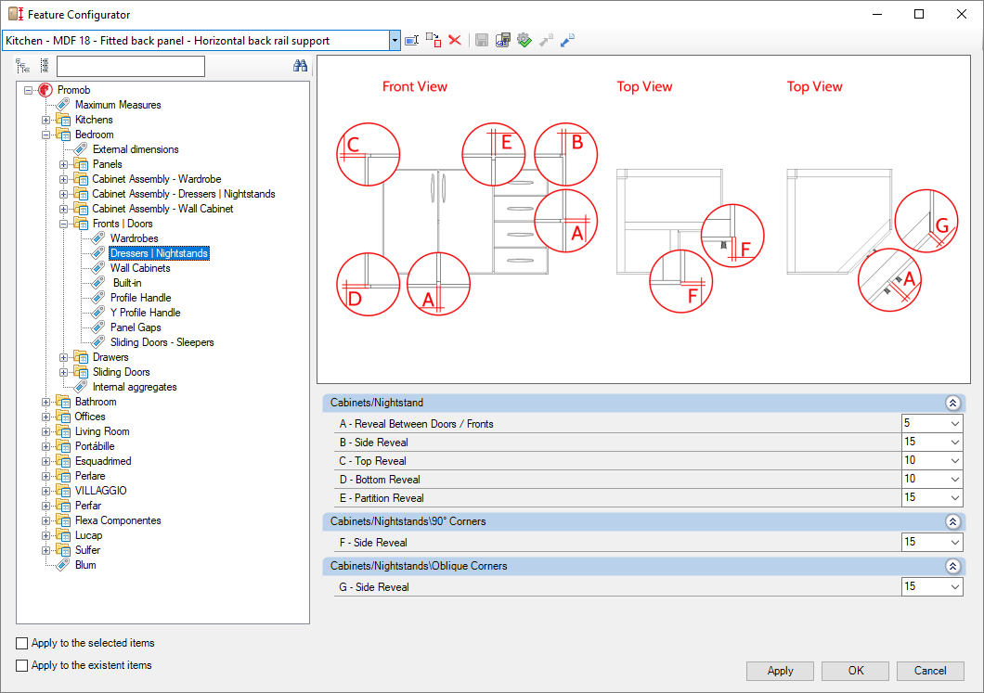Click the grey export arrow icon

(x=546, y=41)
